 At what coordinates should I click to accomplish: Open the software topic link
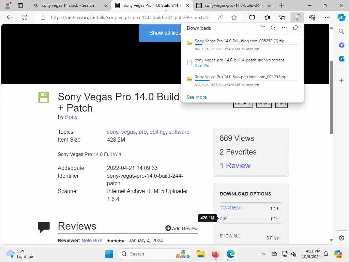179,132
